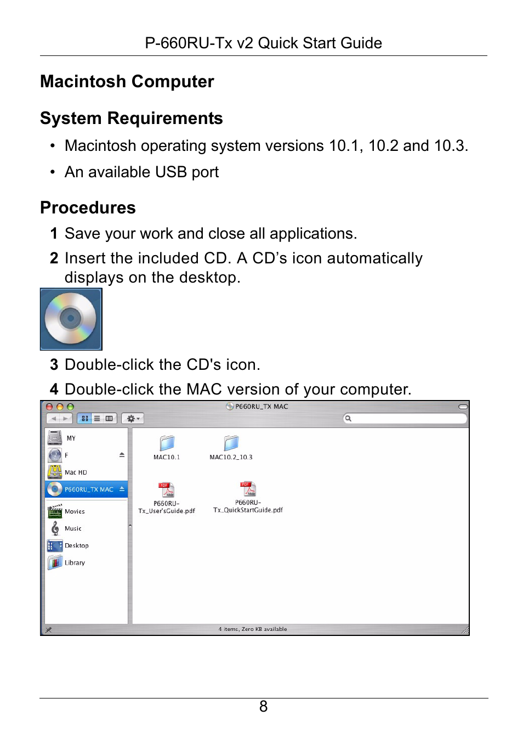Click the green zoom window button

[x=70, y=407]
